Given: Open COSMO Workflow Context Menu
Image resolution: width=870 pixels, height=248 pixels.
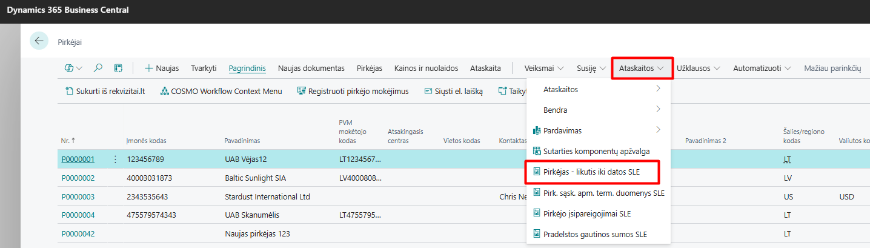Looking at the screenshot, I should pos(221,91).
